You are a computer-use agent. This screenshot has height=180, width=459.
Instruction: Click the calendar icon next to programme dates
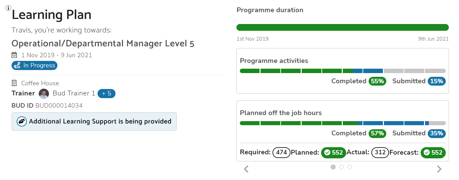click(x=14, y=55)
